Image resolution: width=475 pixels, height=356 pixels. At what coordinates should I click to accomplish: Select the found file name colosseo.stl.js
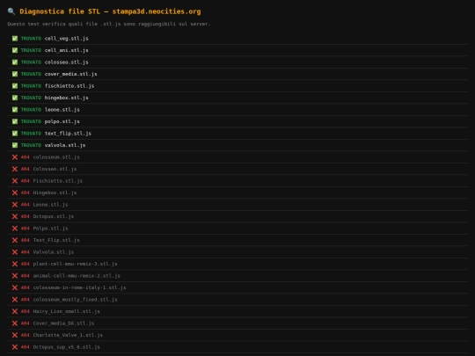66,62
